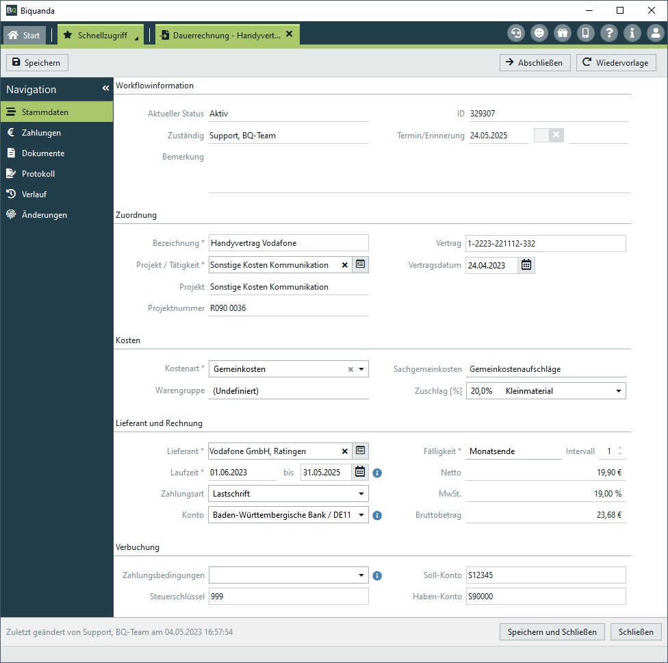The height and width of the screenshot is (663, 668).
Task: Open the help question mark icon
Action: pos(608,33)
